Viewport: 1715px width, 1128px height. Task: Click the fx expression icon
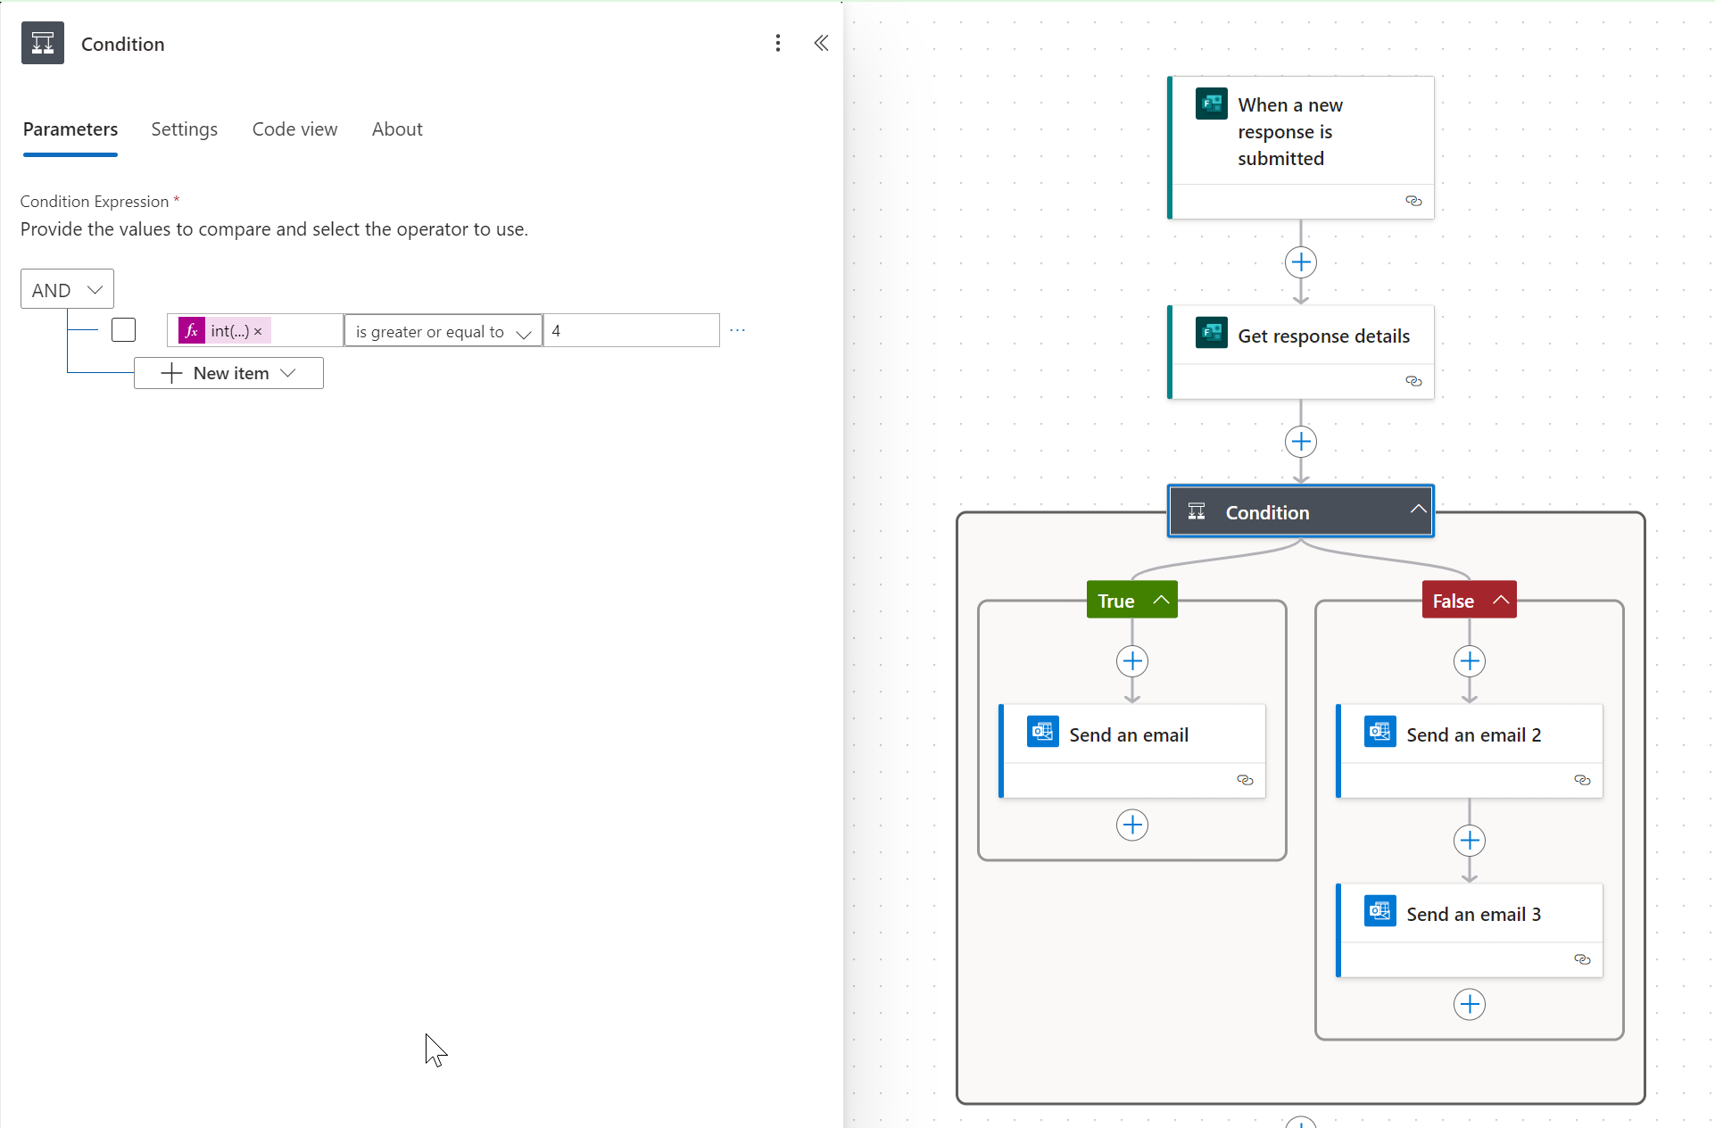[x=191, y=330]
